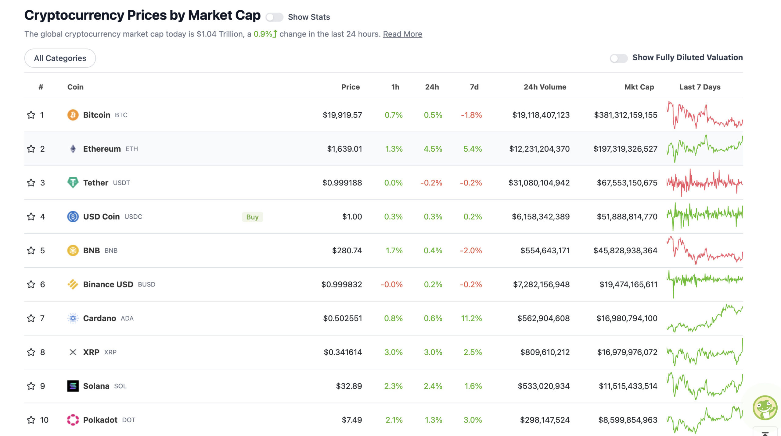Screen dimensions: 781x436
Task: Click the Solana coin logo
Action: pos(73,386)
